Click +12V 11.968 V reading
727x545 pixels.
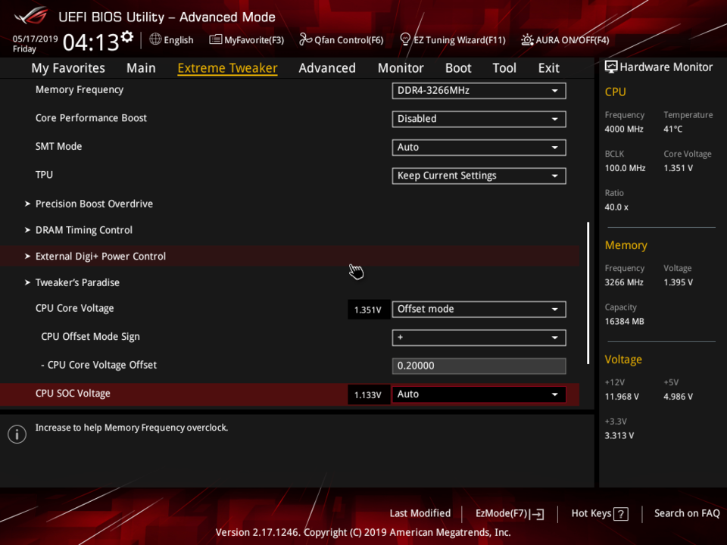(622, 397)
